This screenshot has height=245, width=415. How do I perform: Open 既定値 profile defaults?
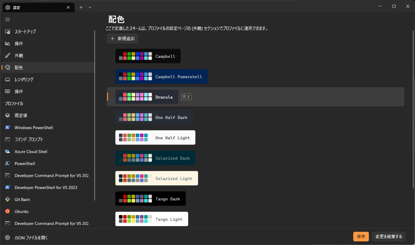click(x=48, y=115)
